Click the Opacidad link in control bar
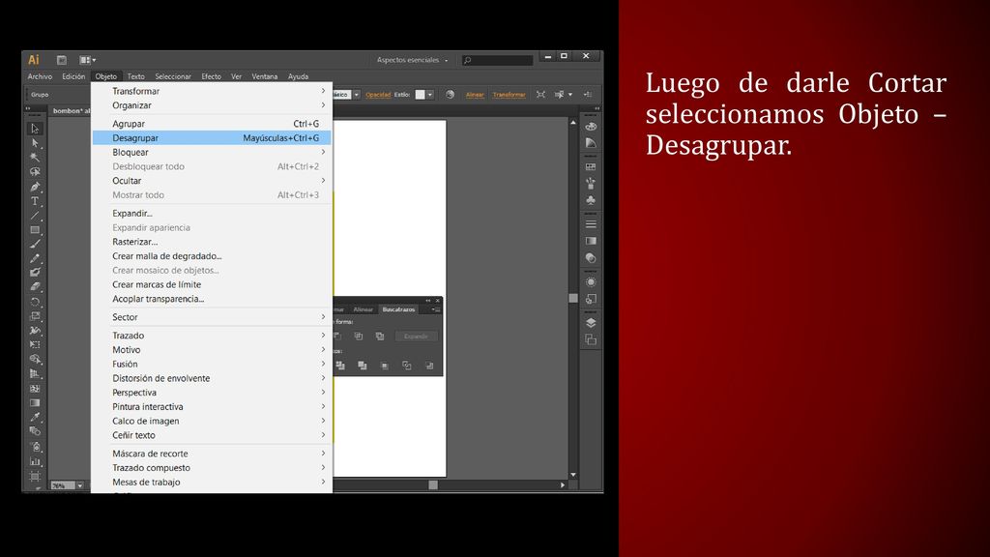The height and width of the screenshot is (557, 990). click(x=378, y=95)
